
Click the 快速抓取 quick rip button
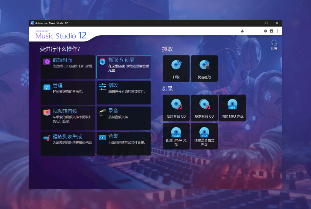204,69
